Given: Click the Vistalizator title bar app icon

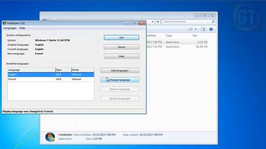Looking at the screenshot, I should coord(4,23).
